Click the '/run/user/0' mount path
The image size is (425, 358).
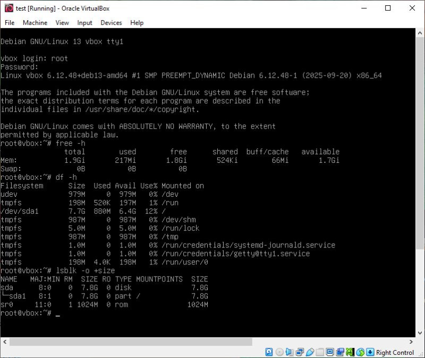click(184, 262)
